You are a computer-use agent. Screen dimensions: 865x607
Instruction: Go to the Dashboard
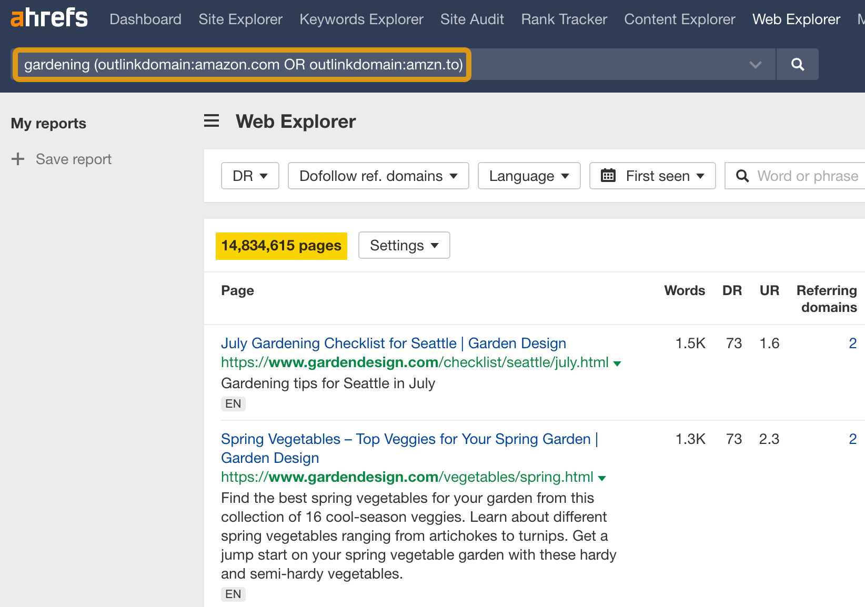pyautogui.click(x=145, y=19)
